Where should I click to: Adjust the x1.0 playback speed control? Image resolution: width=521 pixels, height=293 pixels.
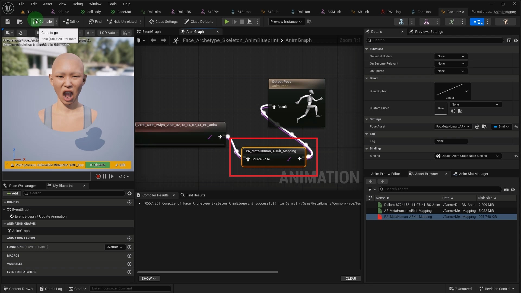pyautogui.click(x=124, y=176)
